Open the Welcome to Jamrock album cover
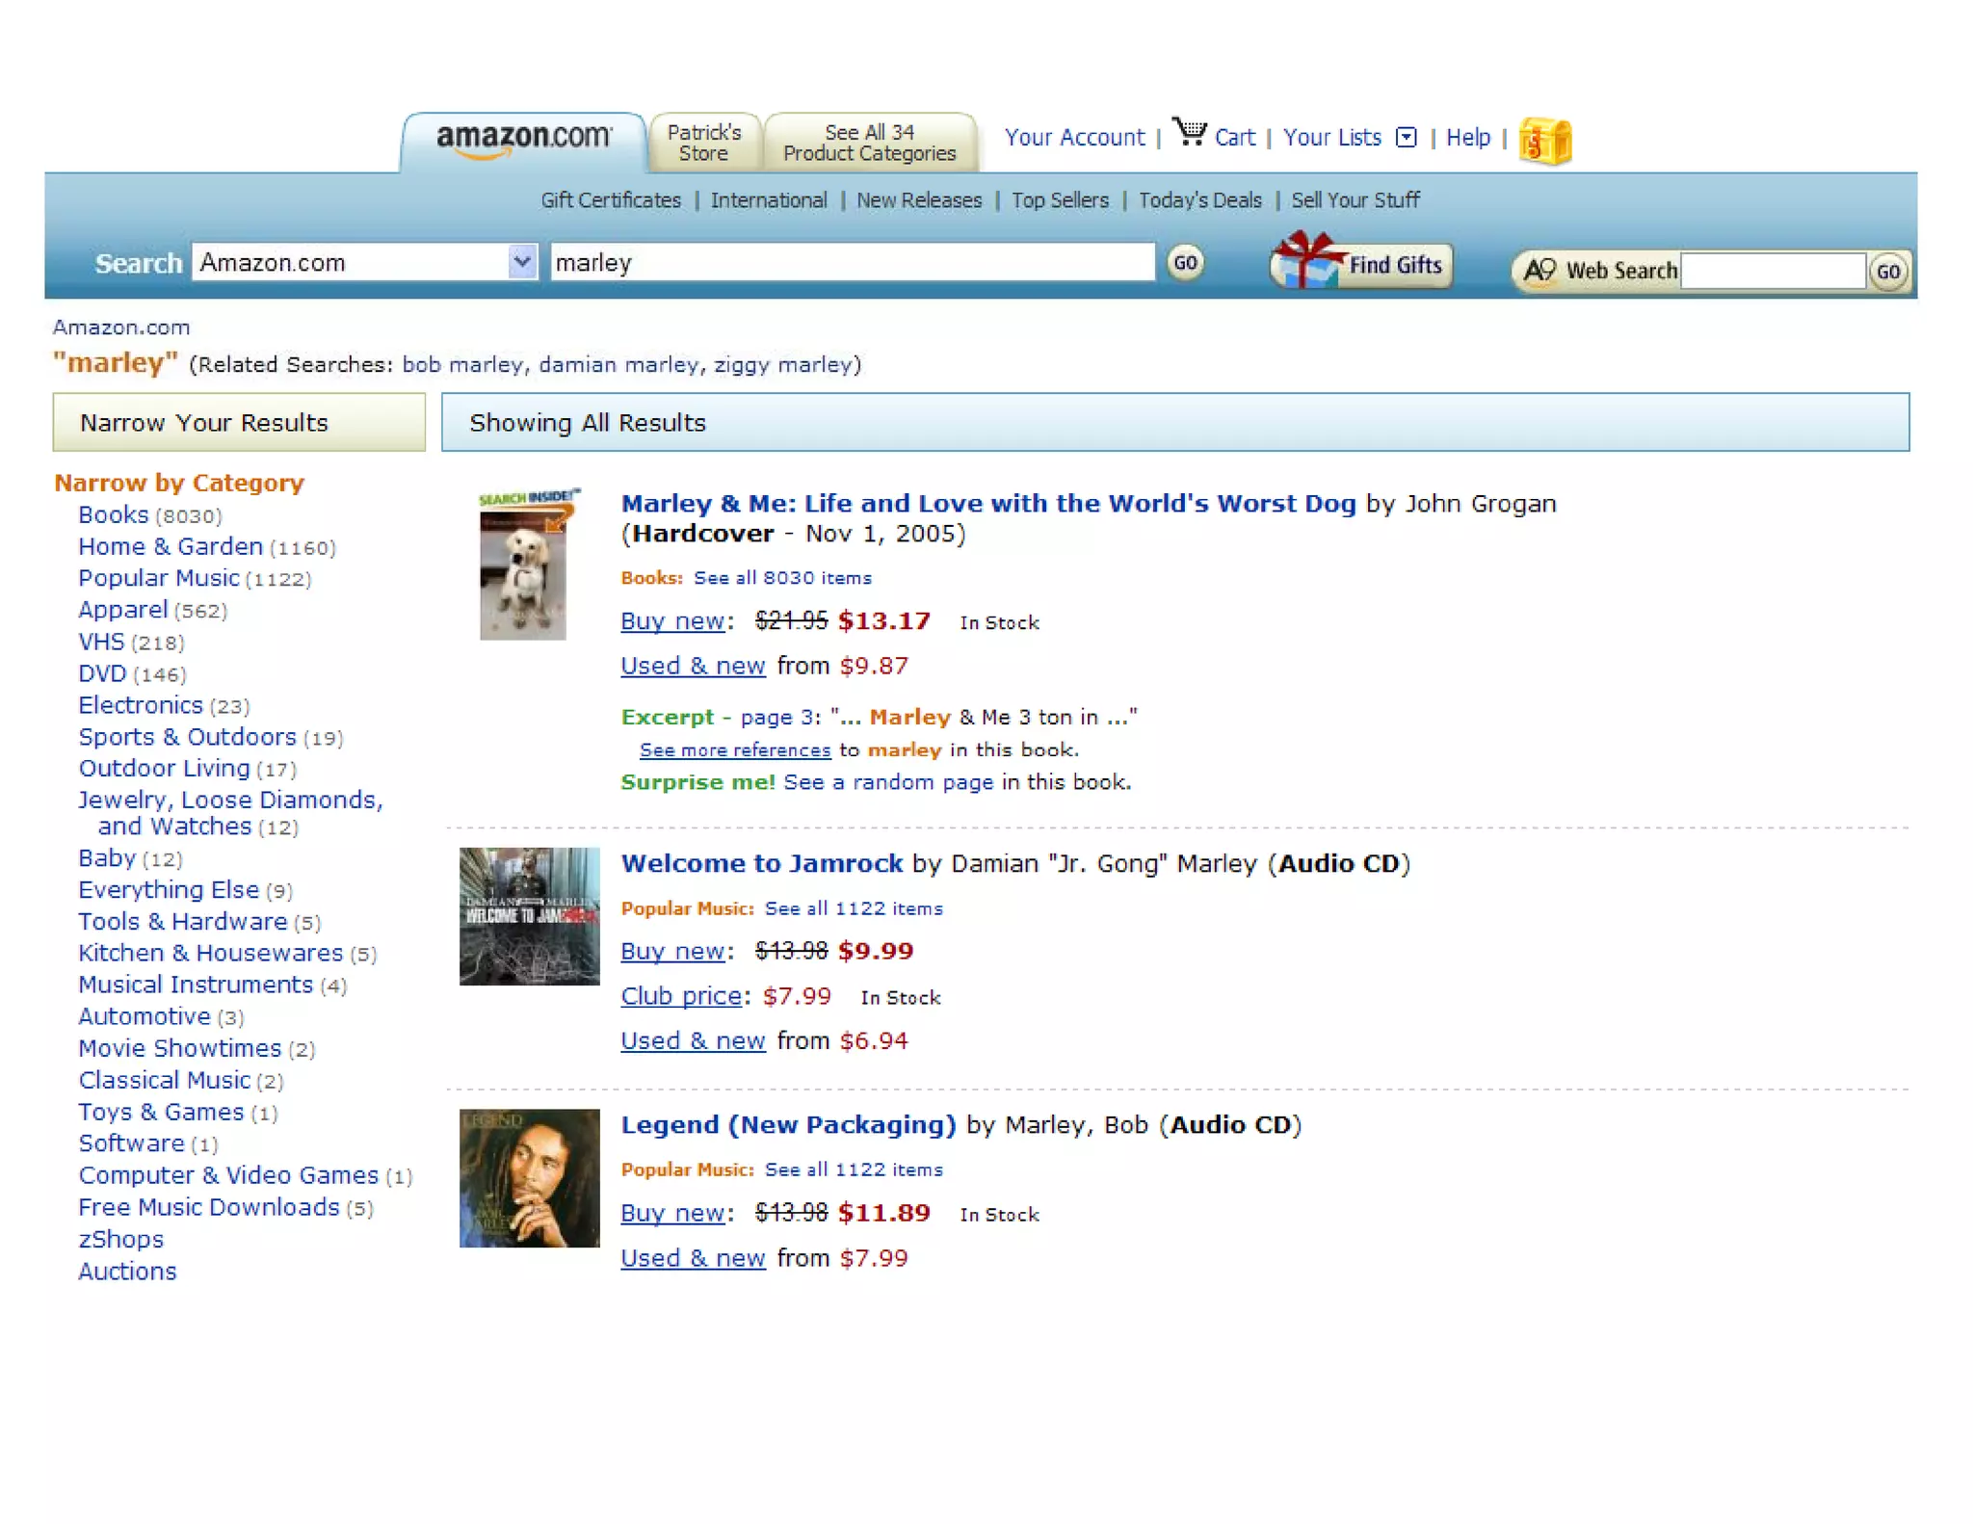This screenshot has height=1524, width=1973. 529,915
